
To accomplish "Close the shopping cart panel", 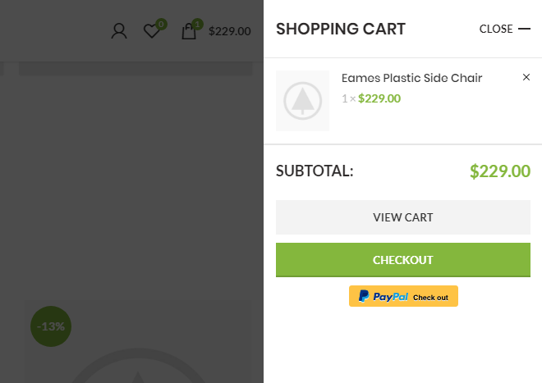I will [504, 29].
